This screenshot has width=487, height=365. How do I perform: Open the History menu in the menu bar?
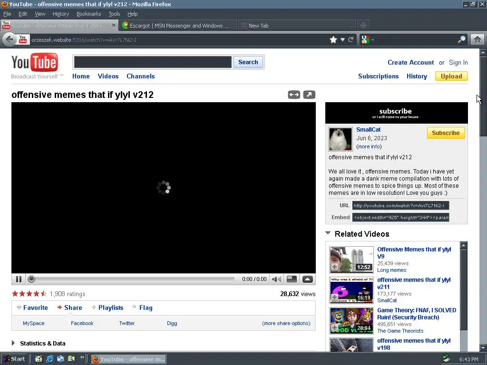tap(61, 14)
